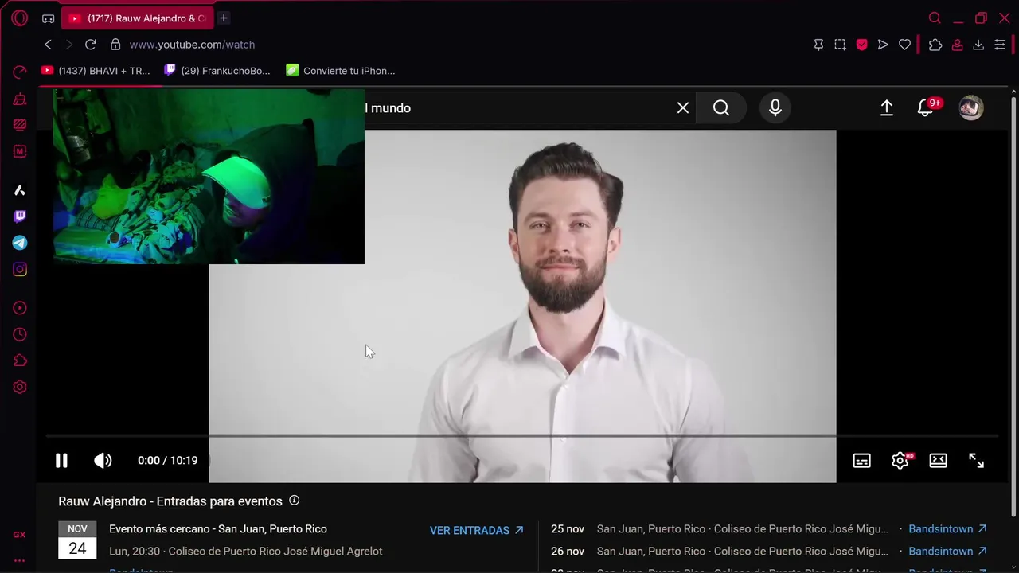This screenshot has height=573, width=1019.
Task: Open browsing history clock icon
Action: 20,334
